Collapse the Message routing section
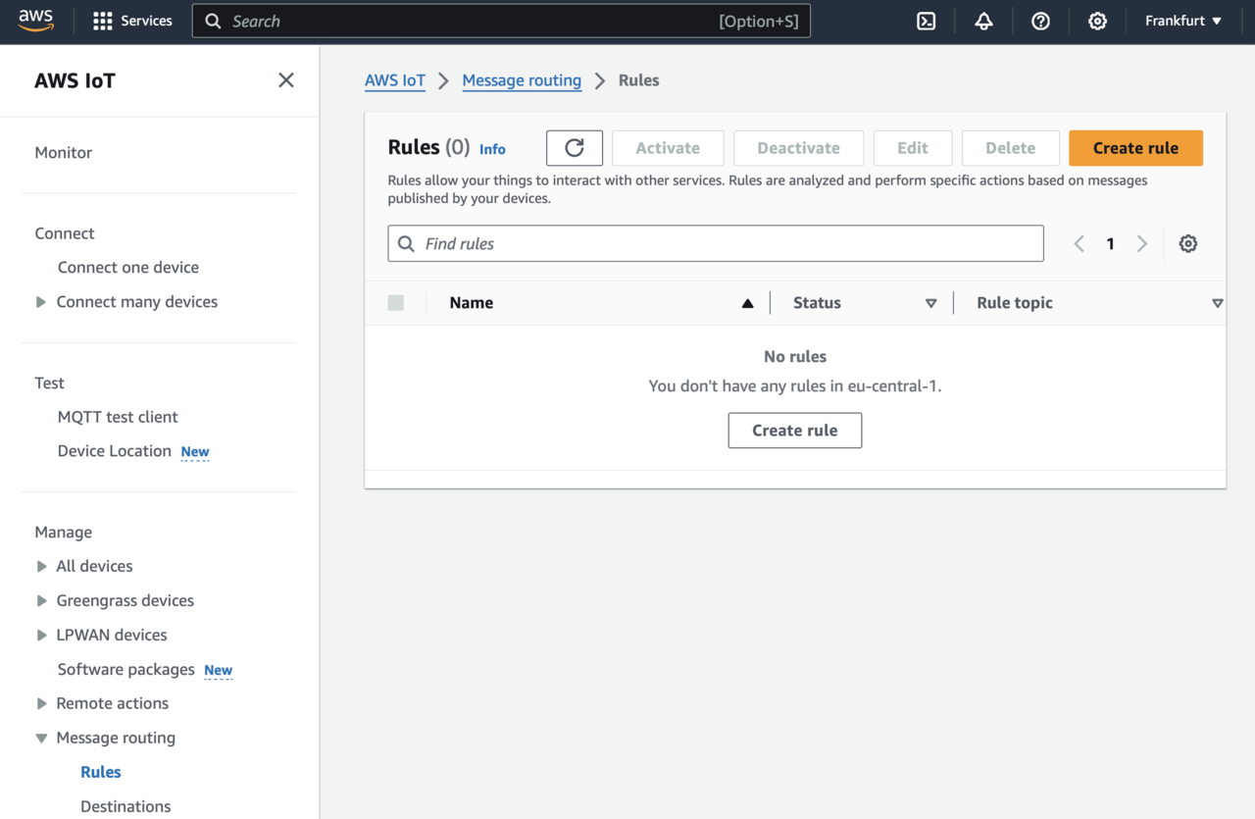 click(x=41, y=738)
